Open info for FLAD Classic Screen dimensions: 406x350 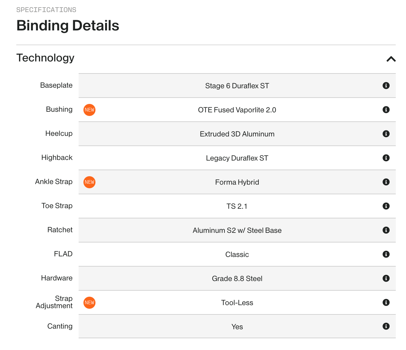tap(386, 254)
